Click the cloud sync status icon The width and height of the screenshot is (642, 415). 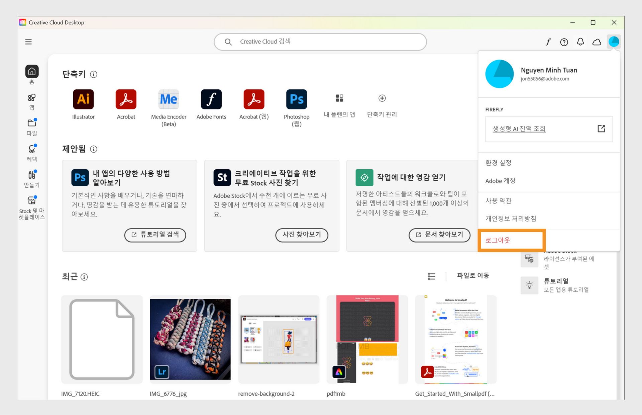597,42
